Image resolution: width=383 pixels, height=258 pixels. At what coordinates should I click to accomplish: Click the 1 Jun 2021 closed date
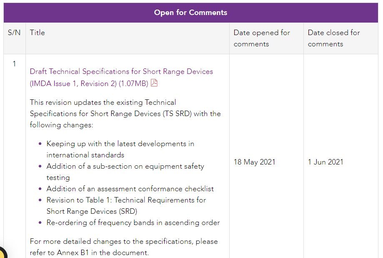(x=325, y=162)
